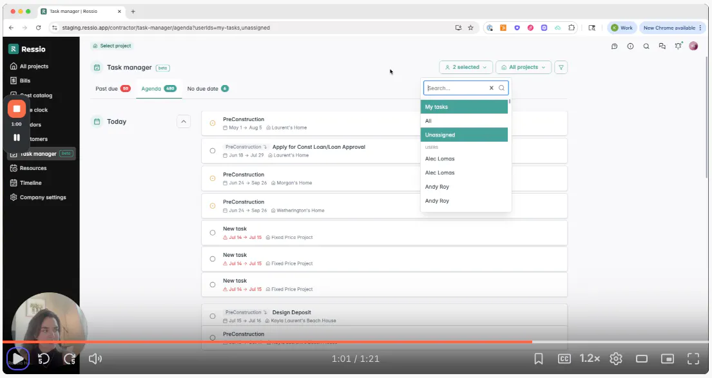This screenshot has width=712, height=378.
Task: Bookmark this video moment
Action: [539, 359]
